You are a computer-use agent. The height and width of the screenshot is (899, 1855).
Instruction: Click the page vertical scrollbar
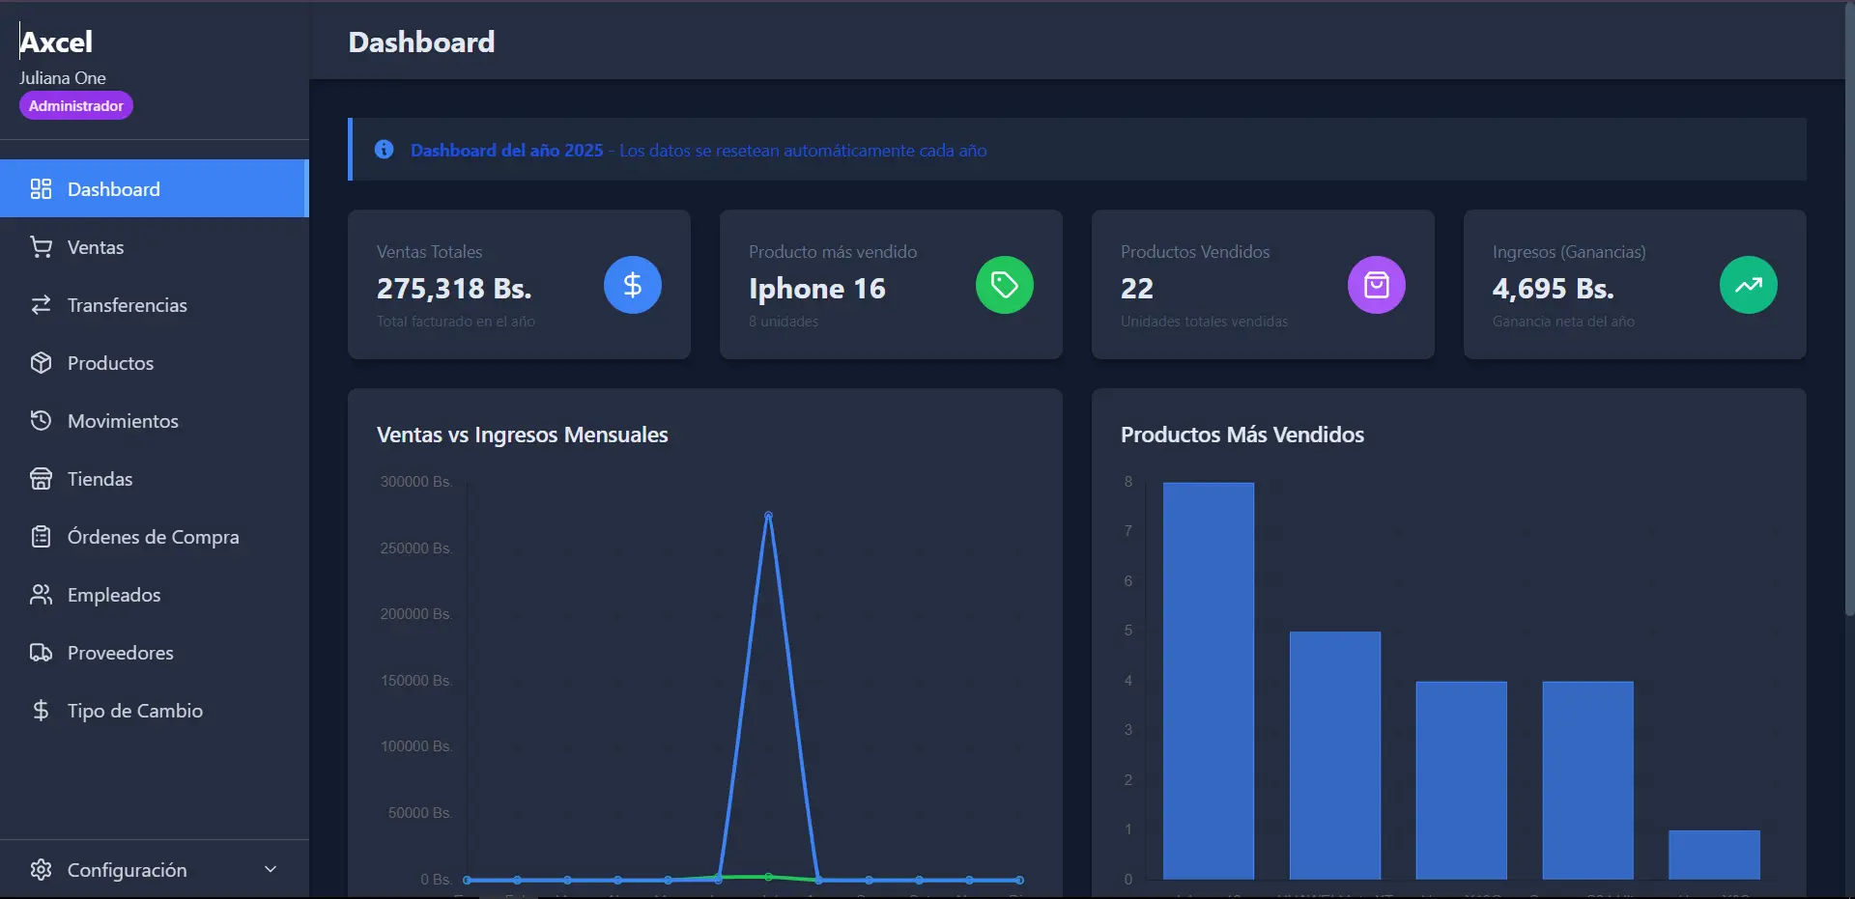click(1849, 309)
